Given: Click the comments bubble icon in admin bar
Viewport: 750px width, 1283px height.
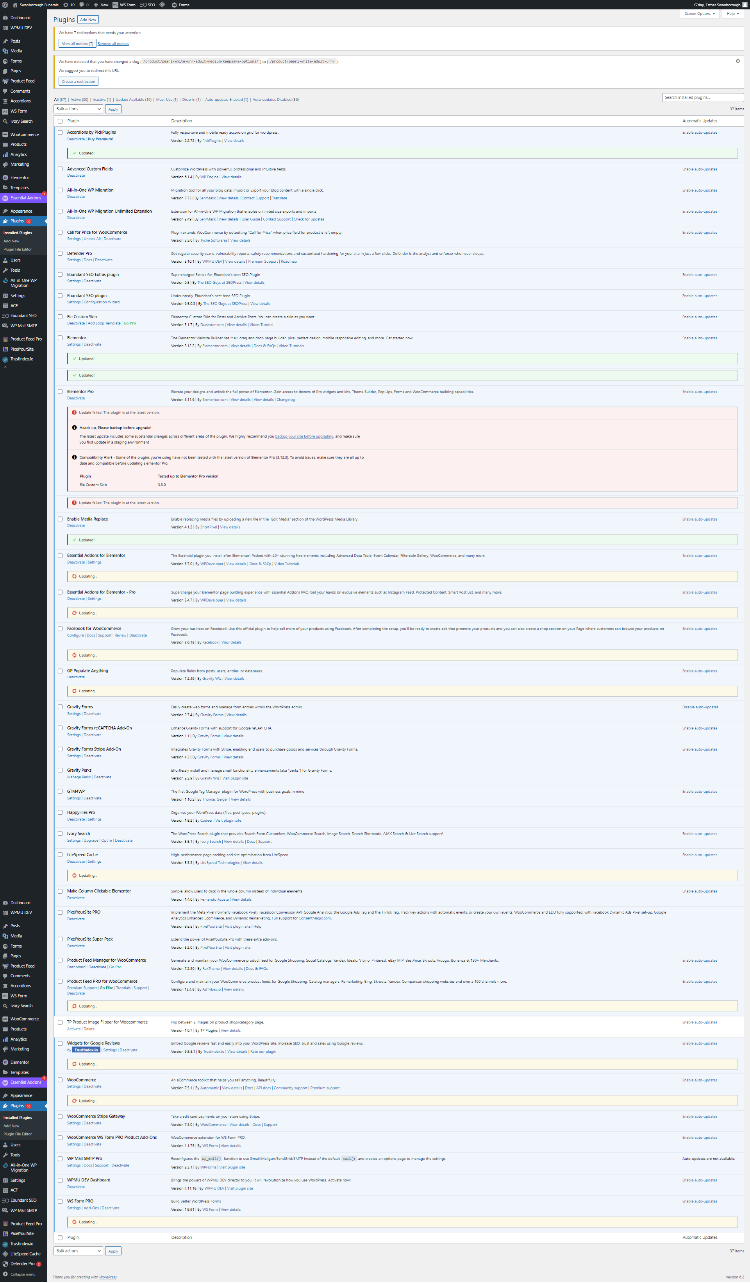Looking at the screenshot, I should pyautogui.click(x=81, y=5).
